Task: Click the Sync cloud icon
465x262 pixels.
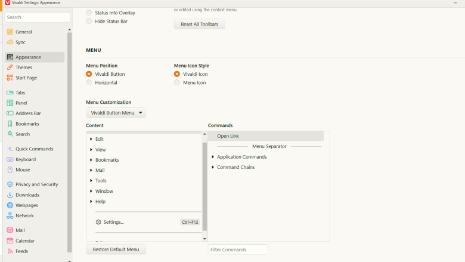Action: tap(10, 42)
